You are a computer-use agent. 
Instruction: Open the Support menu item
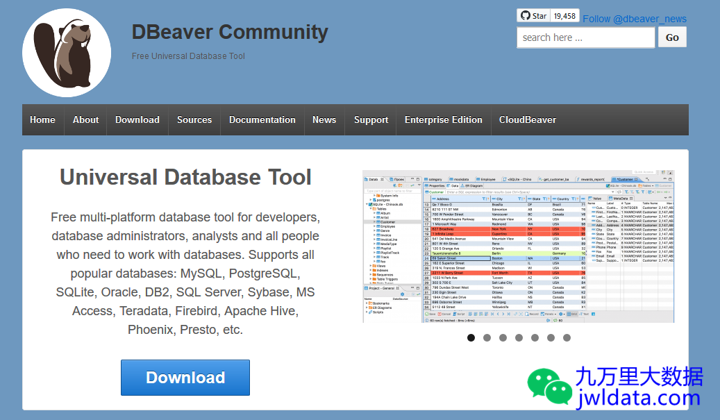(x=371, y=120)
